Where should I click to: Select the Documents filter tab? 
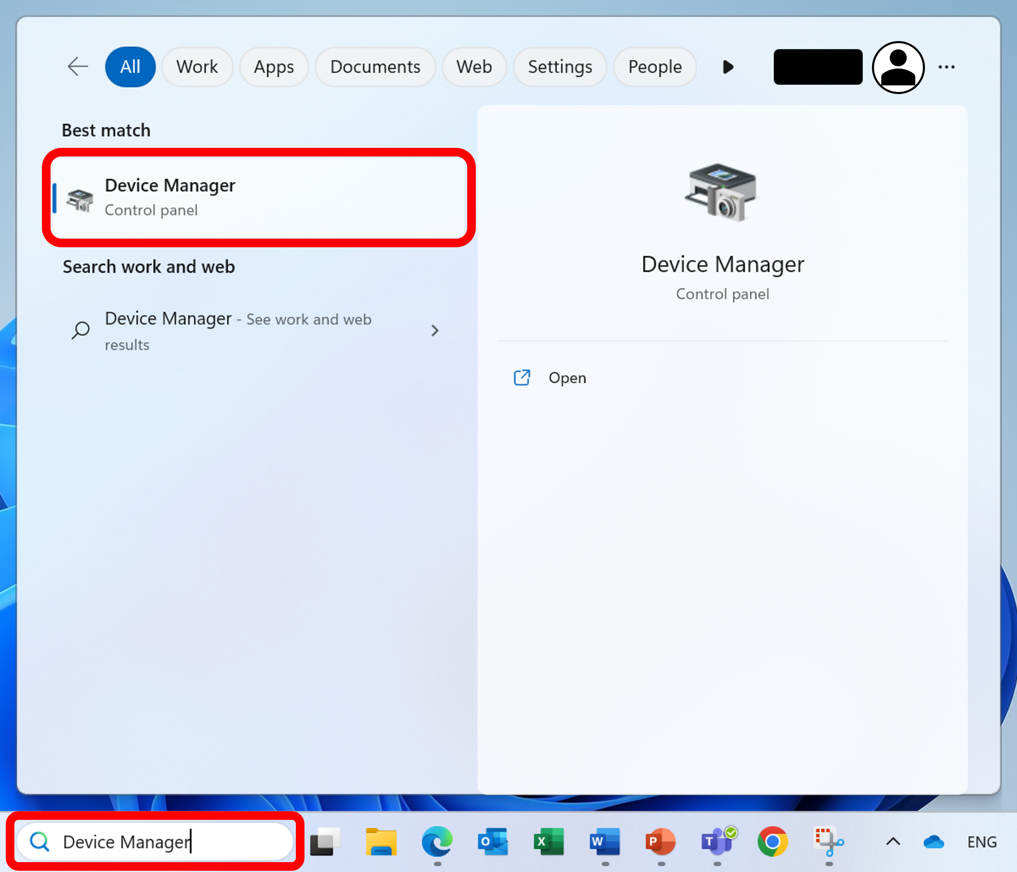pyautogui.click(x=375, y=67)
